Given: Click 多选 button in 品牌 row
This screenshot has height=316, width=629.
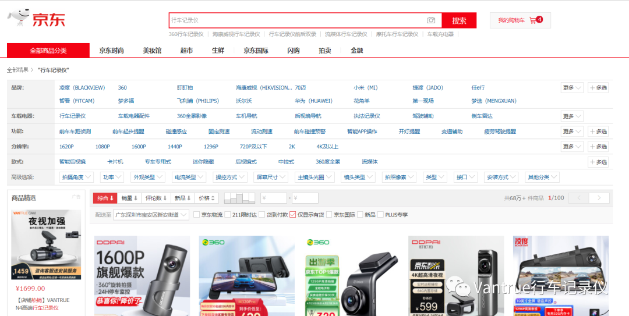Looking at the screenshot, I should [x=598, y=88].
